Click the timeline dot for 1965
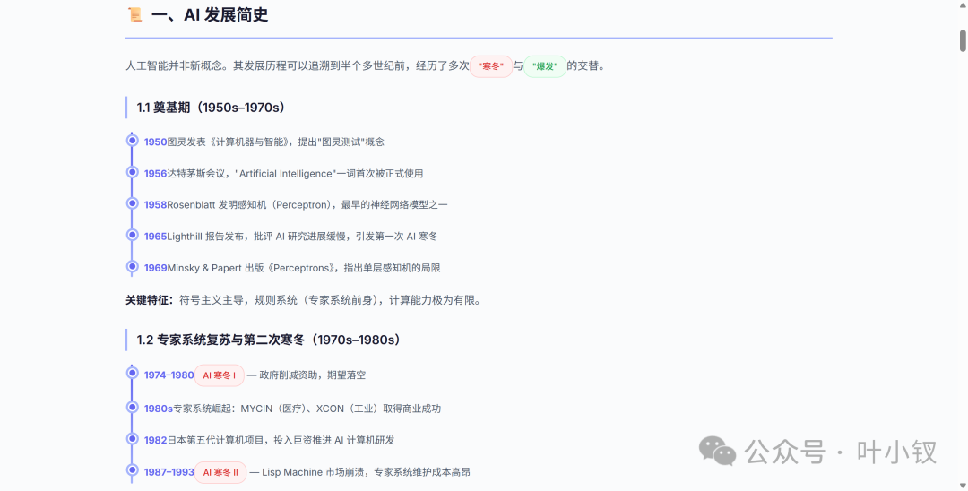 point(132,235)
